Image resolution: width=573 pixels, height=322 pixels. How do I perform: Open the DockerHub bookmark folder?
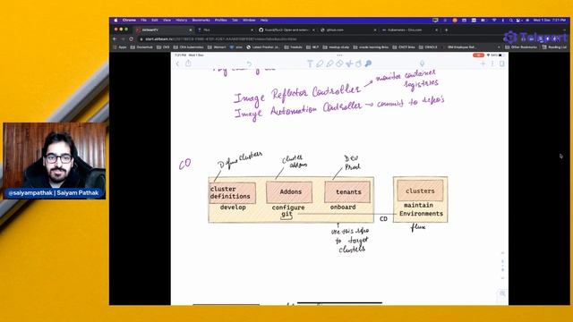pyautogui.click(x=141, y=47)
